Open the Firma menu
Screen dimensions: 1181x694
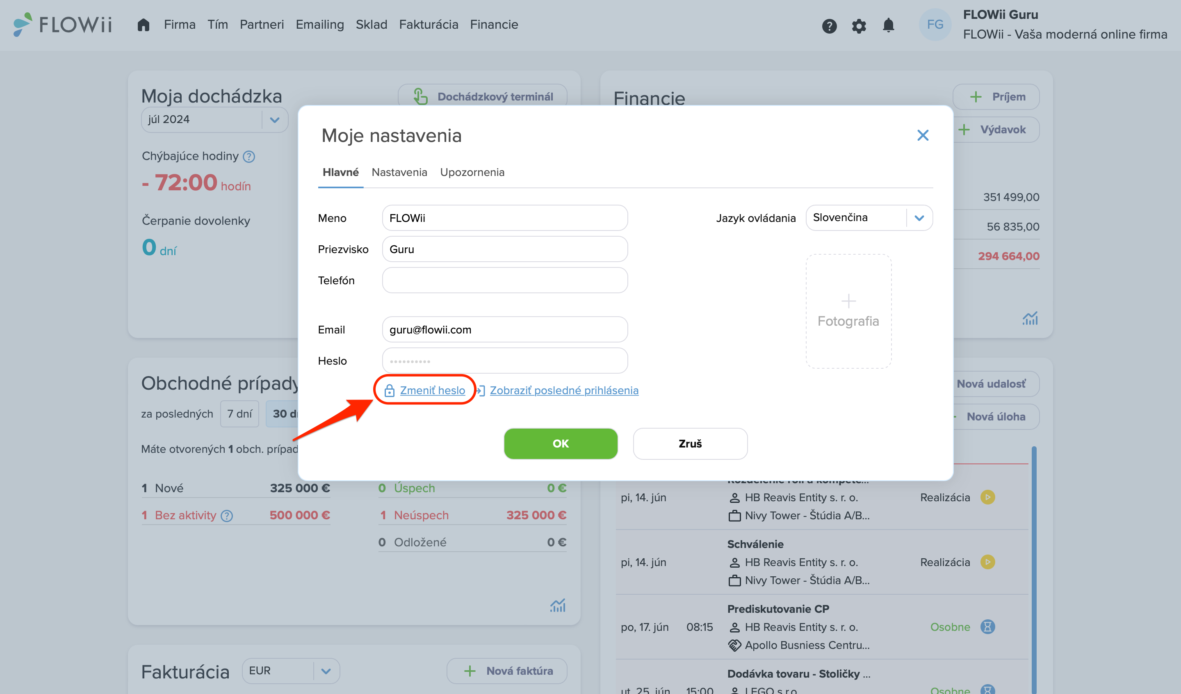click(x=180, y=24)
